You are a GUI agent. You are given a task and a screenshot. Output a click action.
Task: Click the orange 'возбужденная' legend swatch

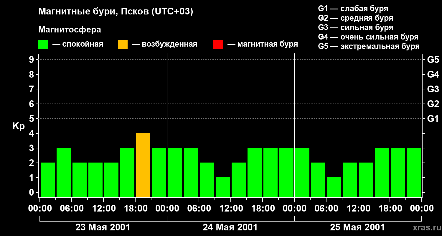point(123,45)
